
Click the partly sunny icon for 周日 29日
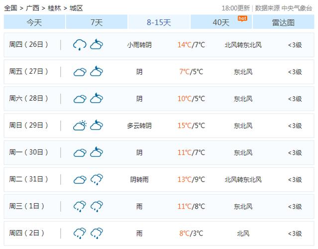click(x=80, y=125)
